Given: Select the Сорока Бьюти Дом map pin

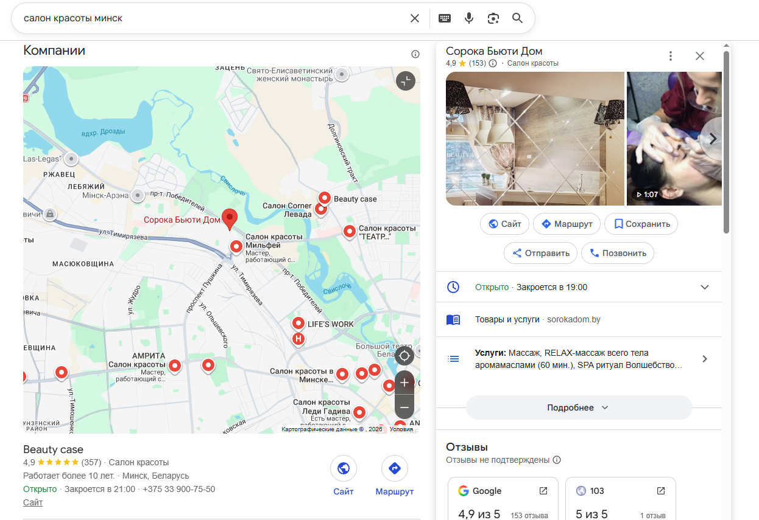Looking at the screenshot, I should 230,219.
